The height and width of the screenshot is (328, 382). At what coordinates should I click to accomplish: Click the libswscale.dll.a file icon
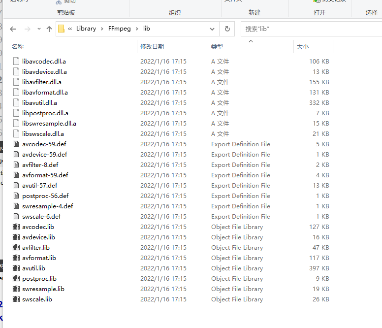(16, 133)
